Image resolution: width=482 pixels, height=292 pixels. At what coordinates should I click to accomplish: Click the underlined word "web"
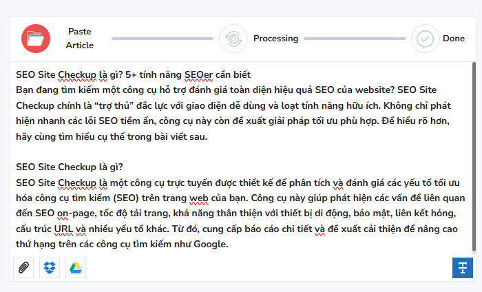point(198,198)
